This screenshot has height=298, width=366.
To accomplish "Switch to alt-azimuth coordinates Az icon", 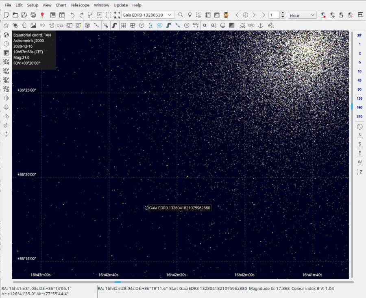I will [x=6, y=71].
